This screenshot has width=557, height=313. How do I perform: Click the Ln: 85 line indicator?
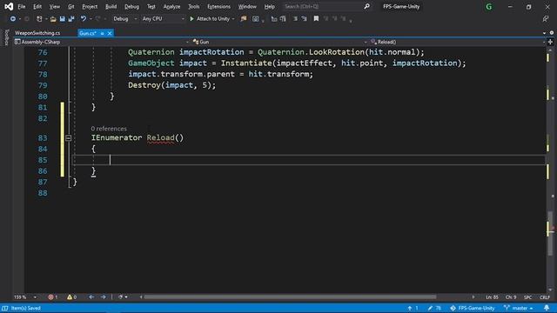(x=492, y=297)
